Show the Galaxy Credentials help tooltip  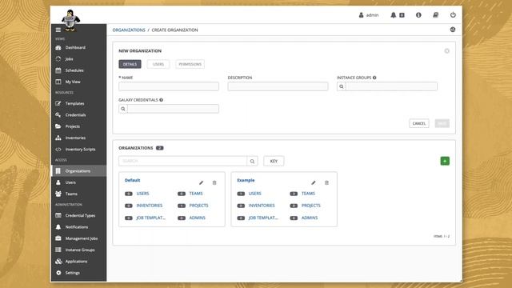pos(161,100)
